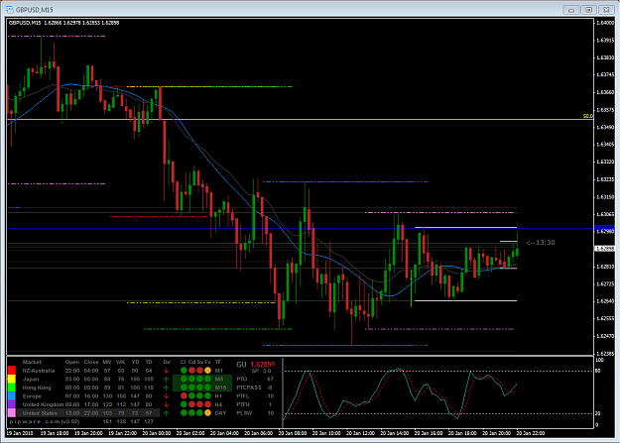Click the TF column header

(218, 362)
